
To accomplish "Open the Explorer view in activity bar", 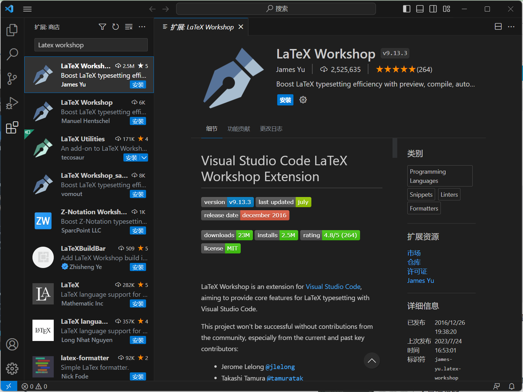I will tap(12, 30).
